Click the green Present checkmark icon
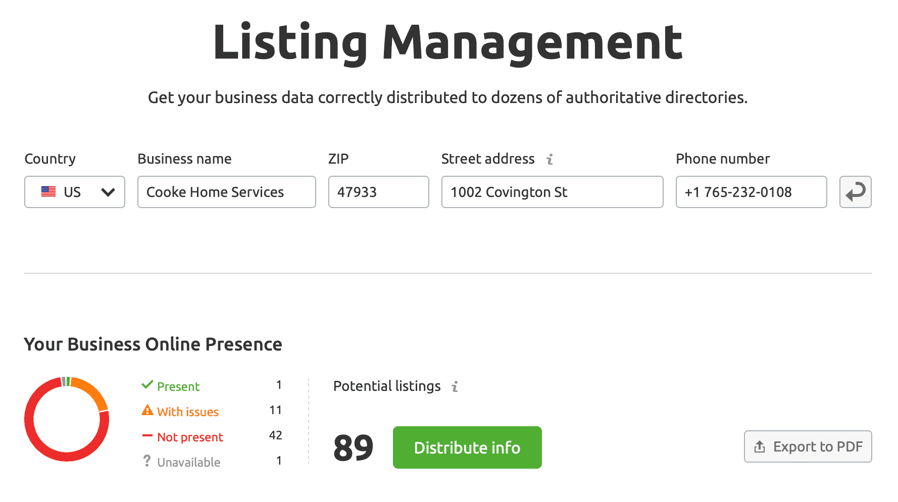This screenshot has width=898, height=502. 147,385
